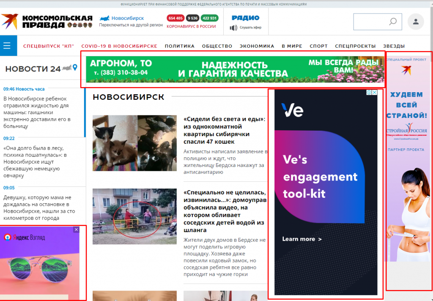Open headline about 47 rescued cats
Screen dimensions: 433x301
[224, 130]
